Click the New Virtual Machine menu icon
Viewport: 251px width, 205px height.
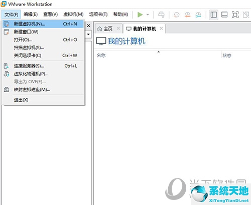click(7, 24)
